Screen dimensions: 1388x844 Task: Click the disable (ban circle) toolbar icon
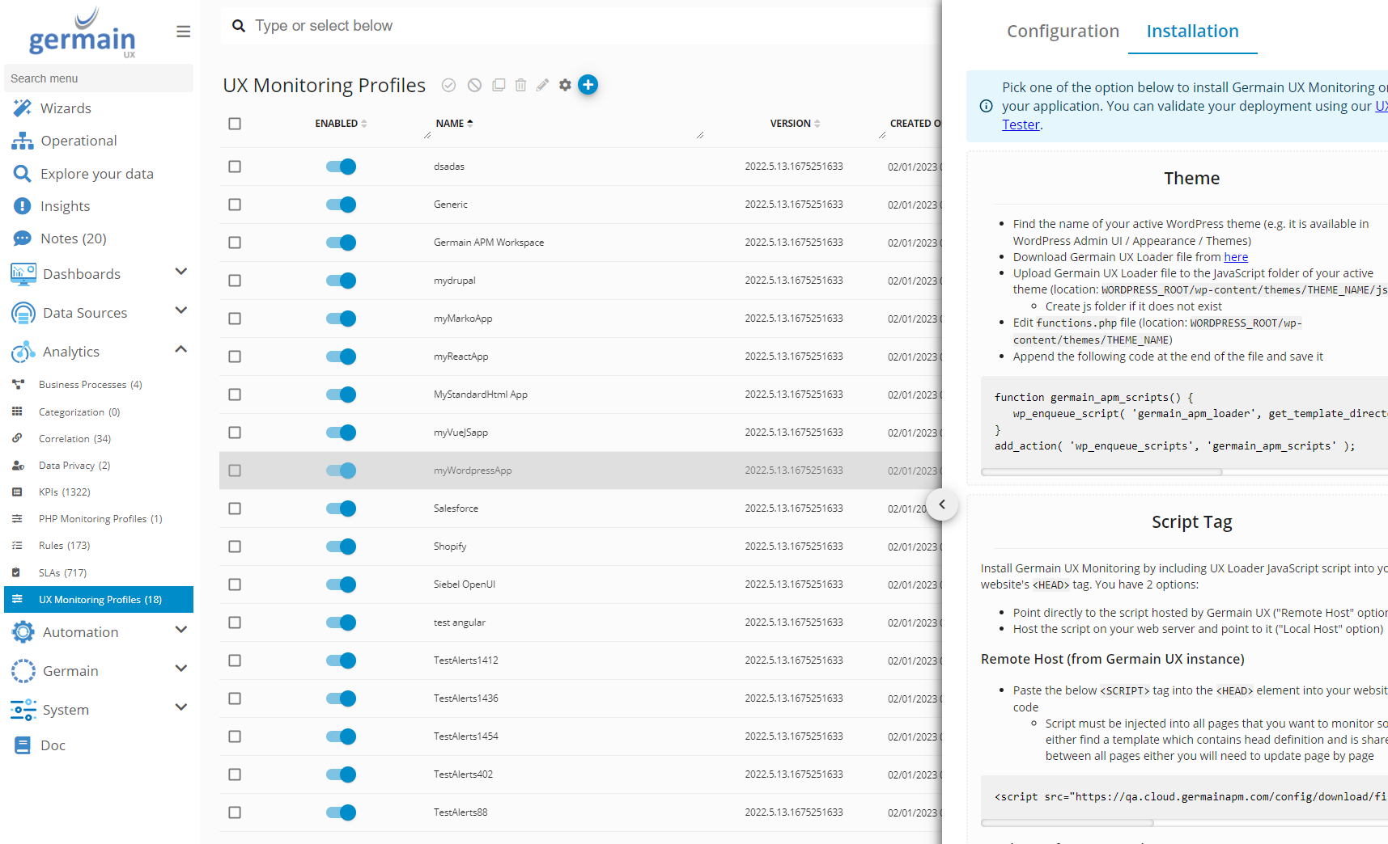(475, 85)
